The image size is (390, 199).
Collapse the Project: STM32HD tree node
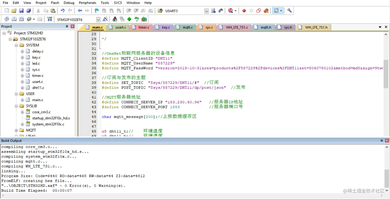[x=4, y=33]
